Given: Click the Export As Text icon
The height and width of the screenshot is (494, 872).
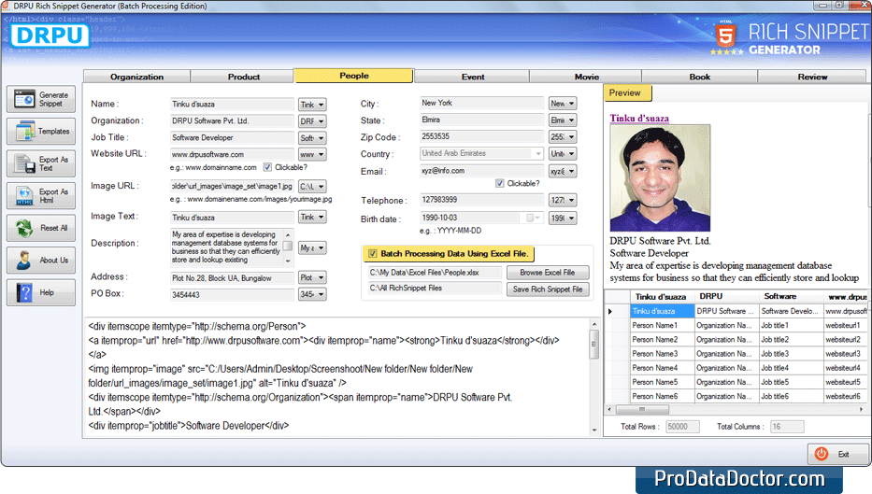Looking at the screenshot, I should pyautogui.click(x=24, y=164).
